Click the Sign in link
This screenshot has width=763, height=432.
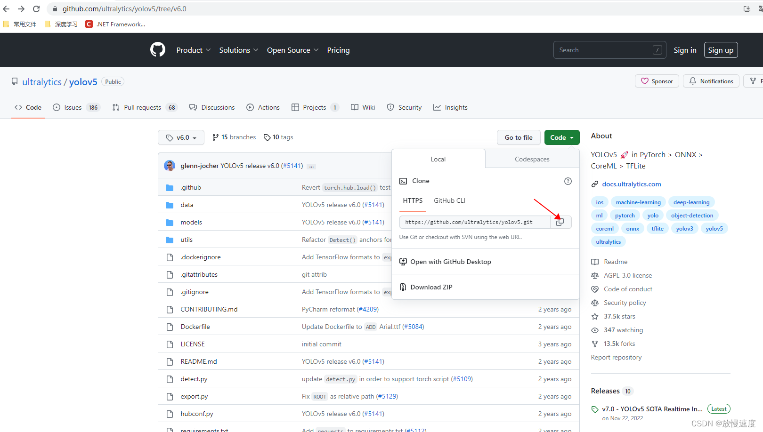coord(685,50)
